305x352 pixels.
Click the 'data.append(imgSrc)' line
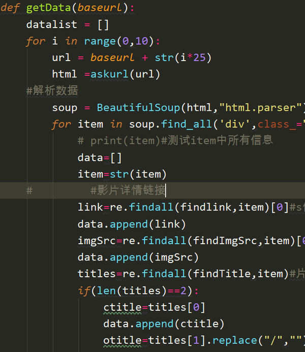coord(138,257)
